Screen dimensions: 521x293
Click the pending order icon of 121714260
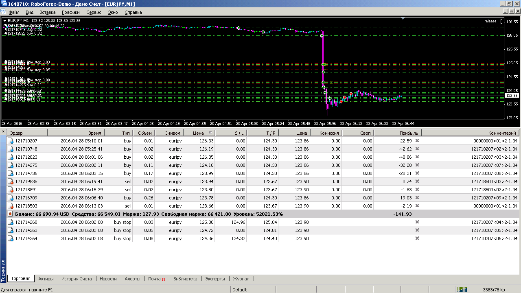coord(11,222)
